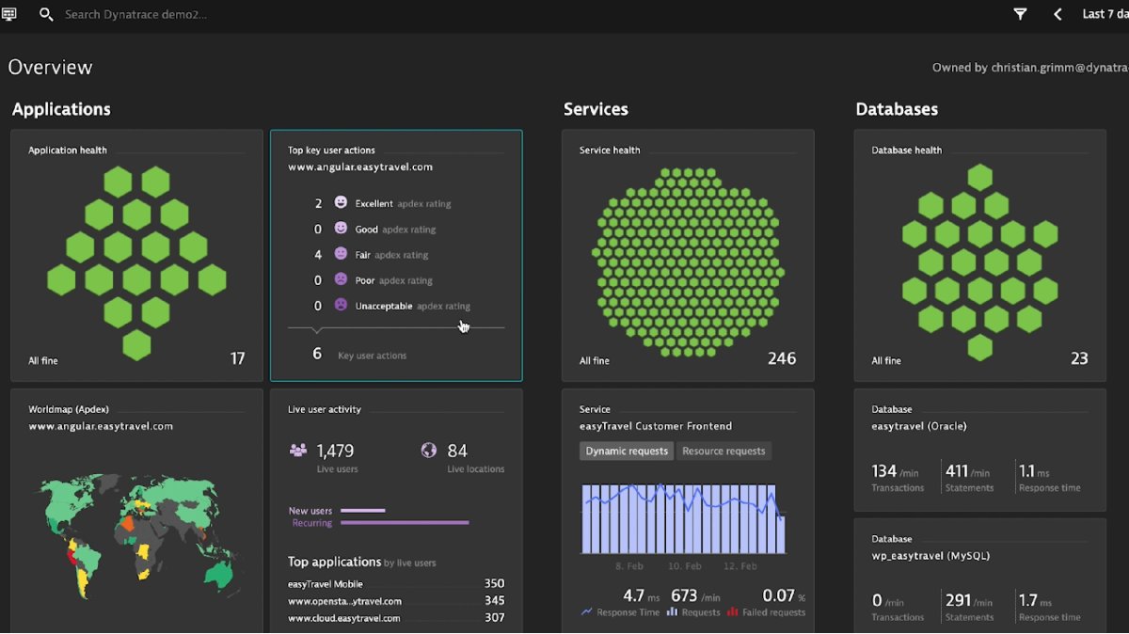Click the Unacceptable apdex face icon
The image size is (1129, 634).
coord(341,305)
